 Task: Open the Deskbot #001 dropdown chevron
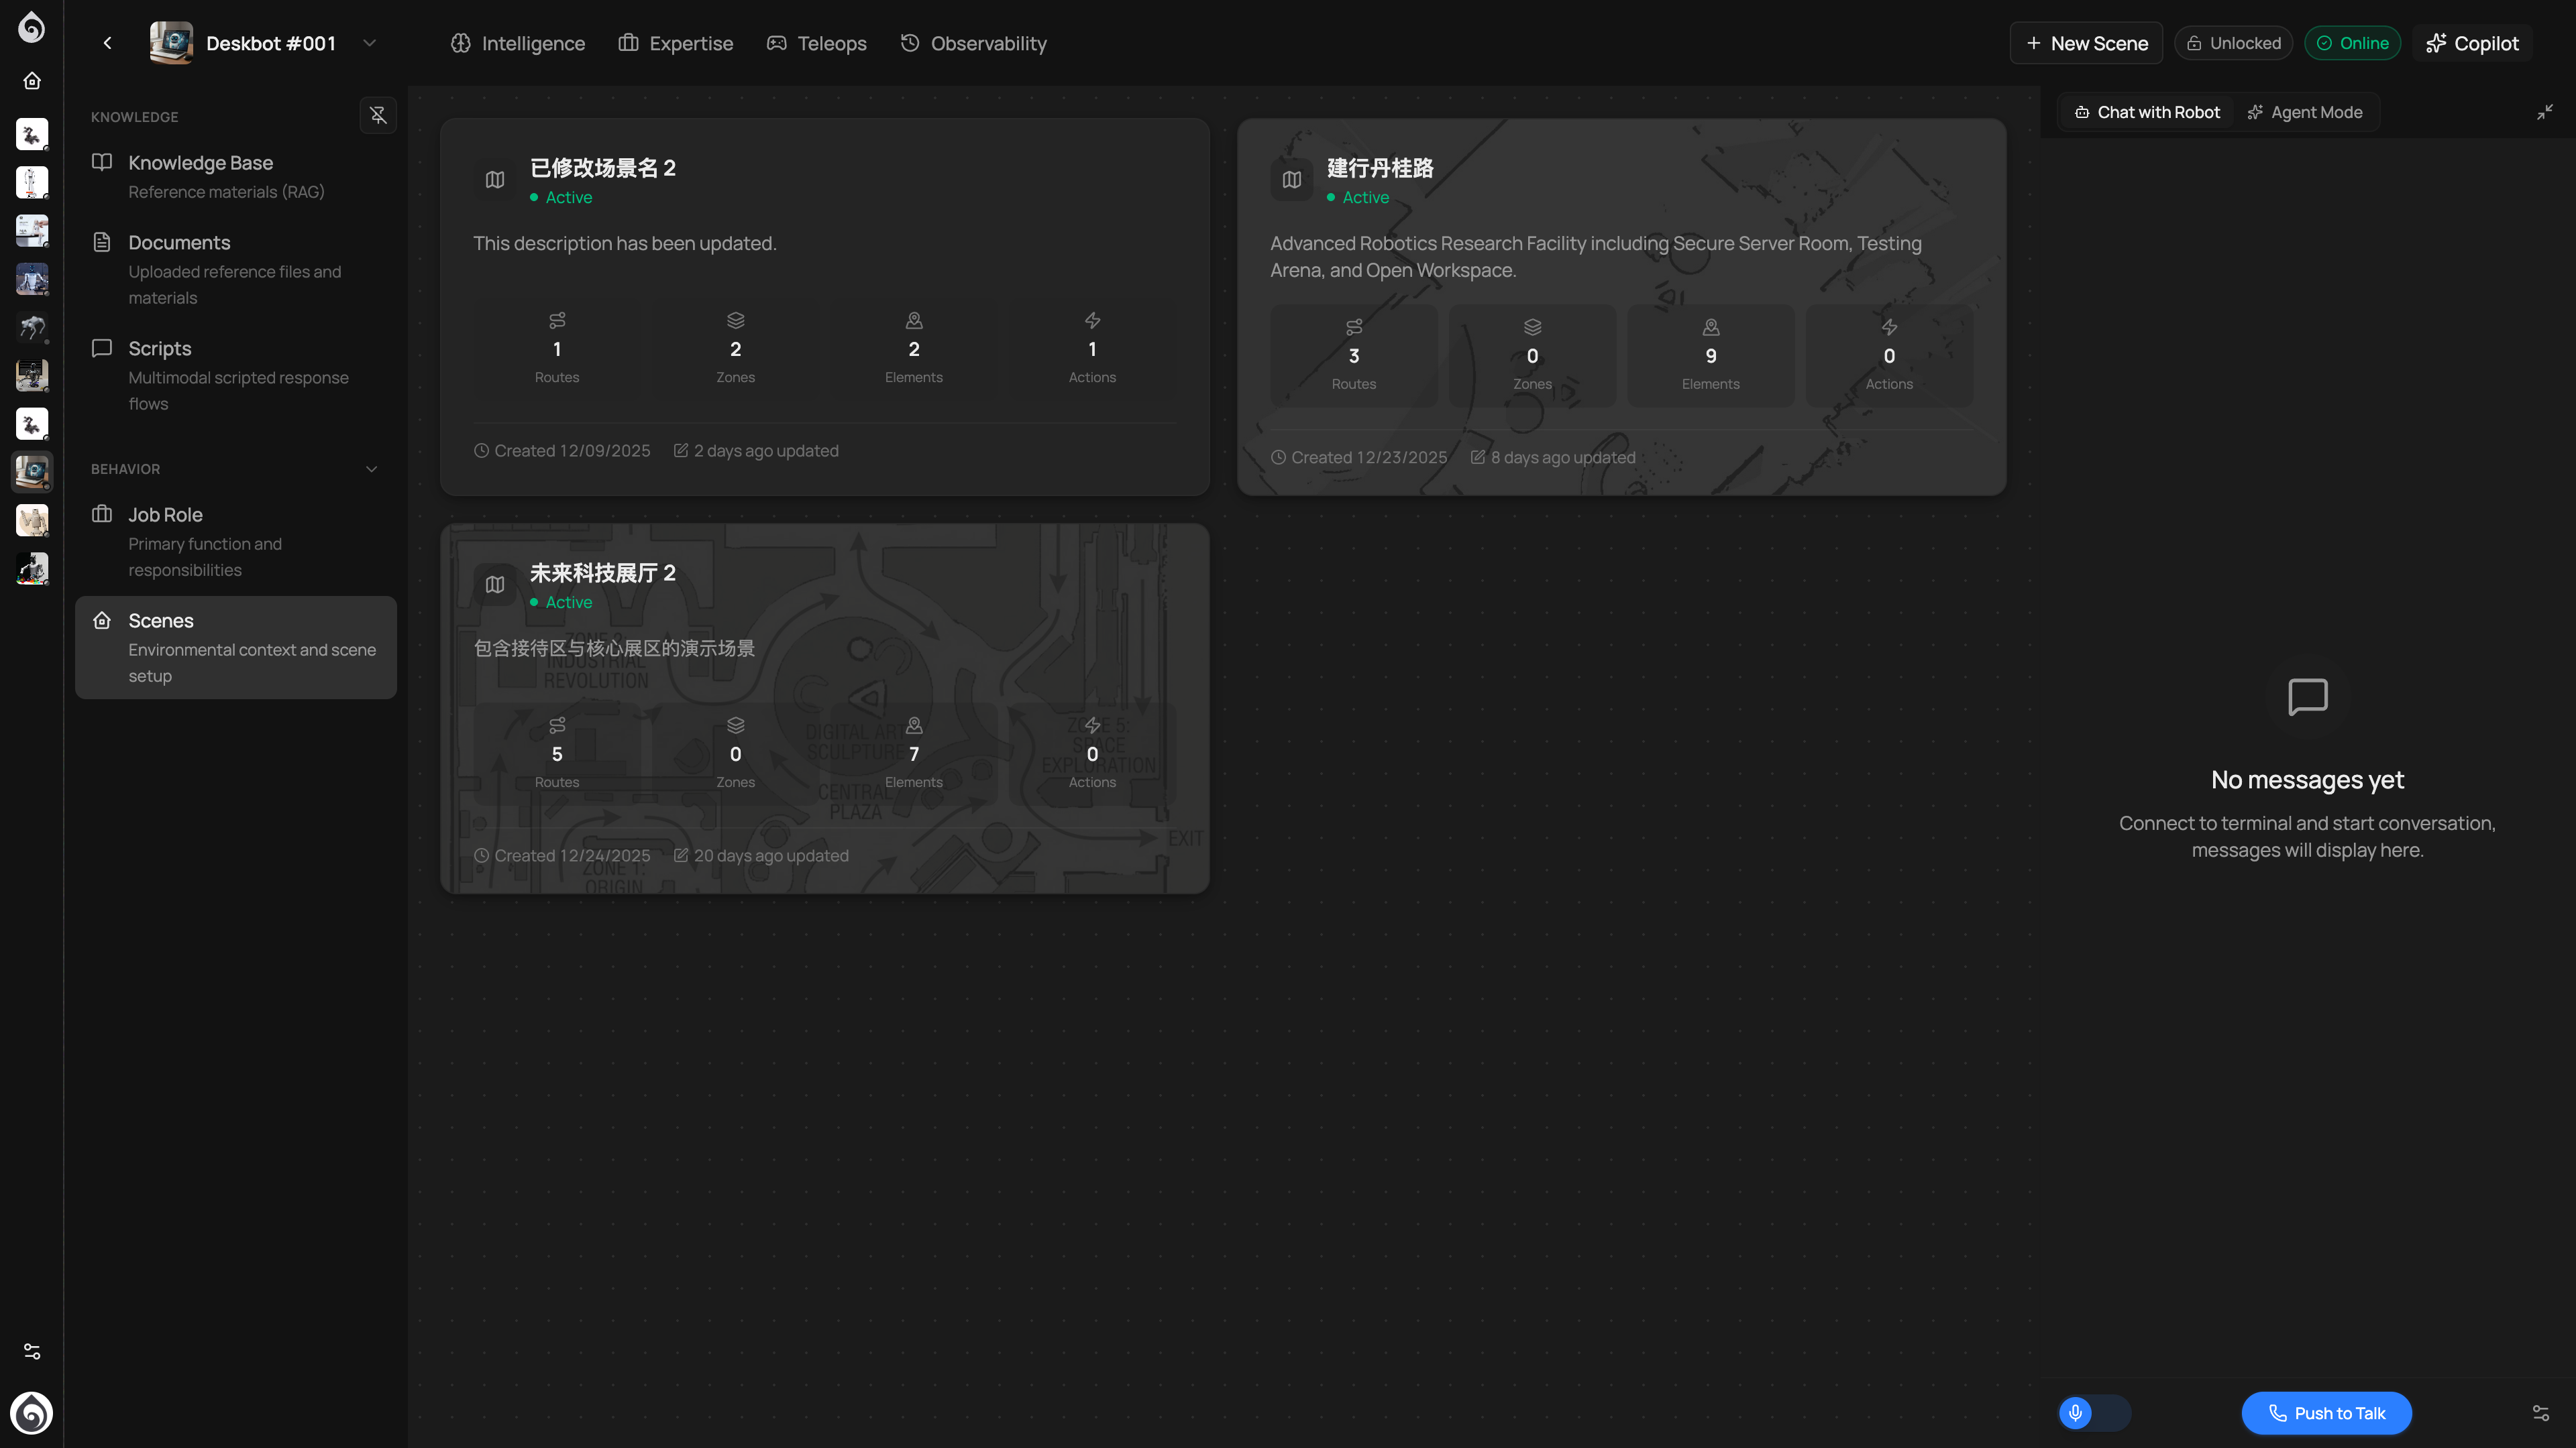pos(369,43)
